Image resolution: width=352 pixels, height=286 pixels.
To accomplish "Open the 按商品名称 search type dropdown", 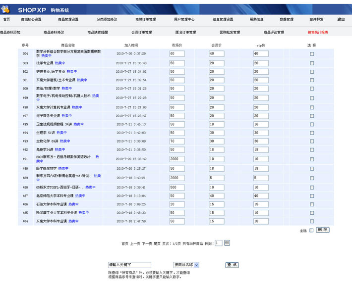I will (x=186, y=265).
